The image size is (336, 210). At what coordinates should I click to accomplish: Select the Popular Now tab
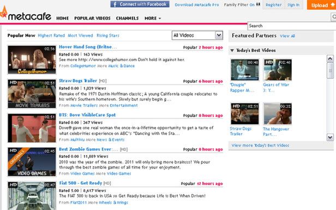point(21,35)
